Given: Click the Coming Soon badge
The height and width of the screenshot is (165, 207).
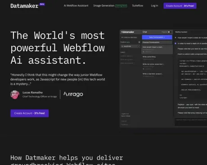Looking at the screenshot, I should pyautogui.click(x=121, y=6).
